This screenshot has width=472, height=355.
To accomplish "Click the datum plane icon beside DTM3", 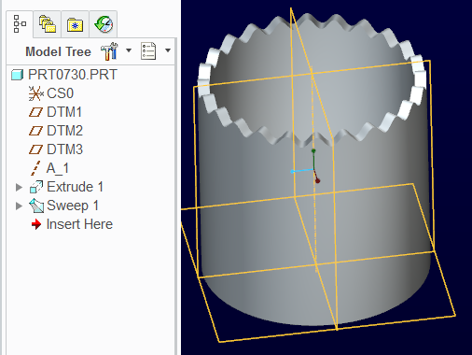I will tap(35, 149).
